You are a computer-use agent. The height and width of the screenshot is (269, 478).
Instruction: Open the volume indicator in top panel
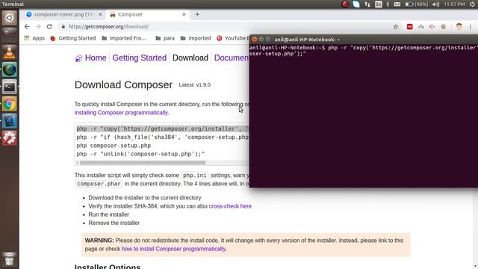tap(436, 4)
